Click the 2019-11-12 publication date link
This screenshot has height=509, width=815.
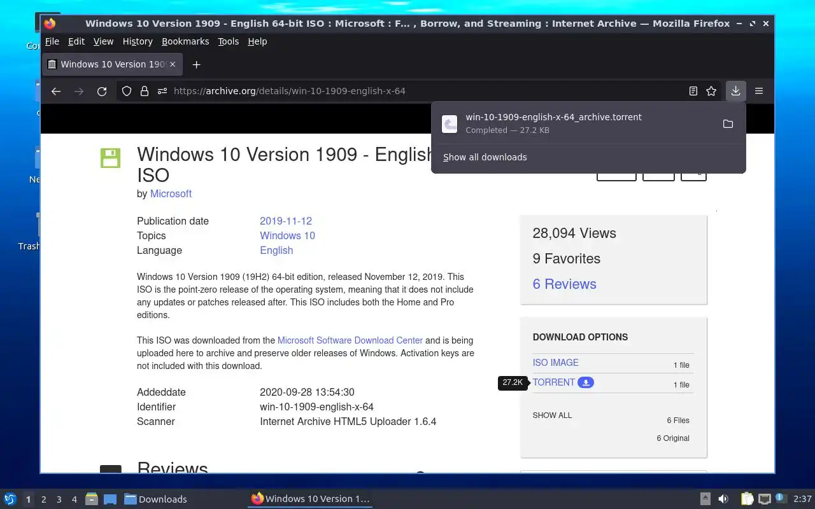pos(286,221)
